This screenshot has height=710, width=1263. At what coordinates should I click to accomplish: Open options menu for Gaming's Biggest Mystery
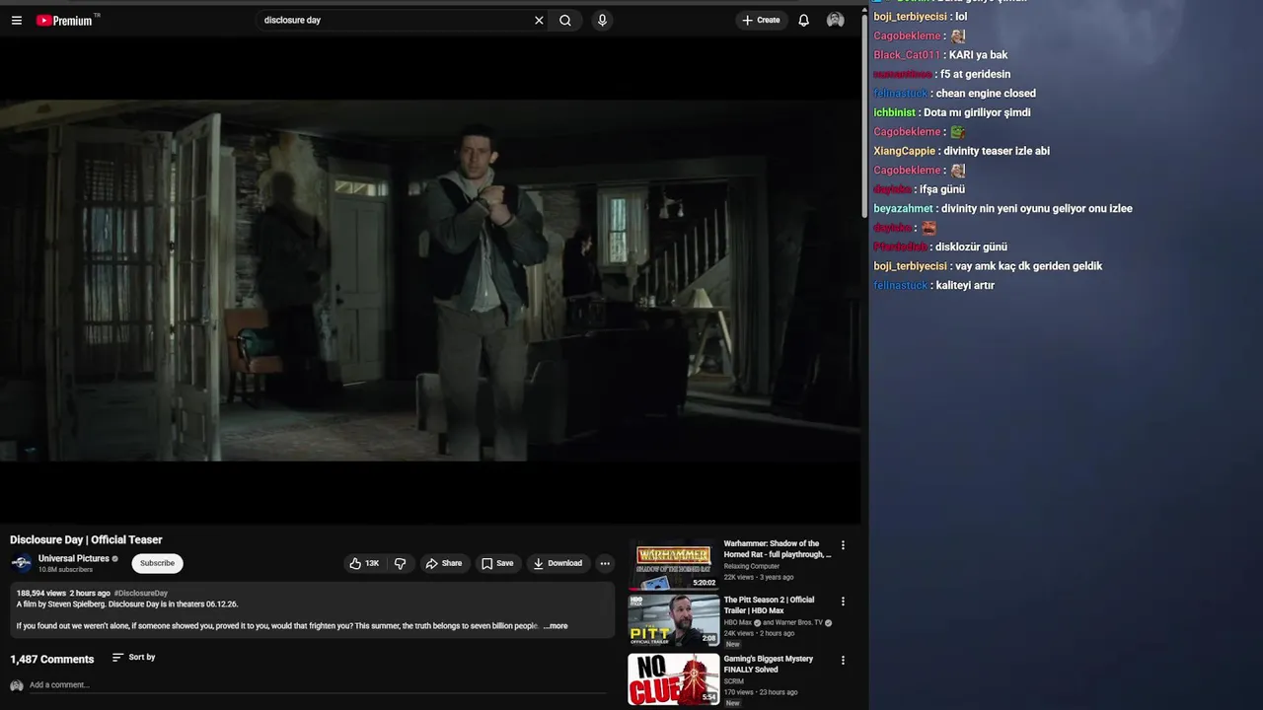point(843,660)
